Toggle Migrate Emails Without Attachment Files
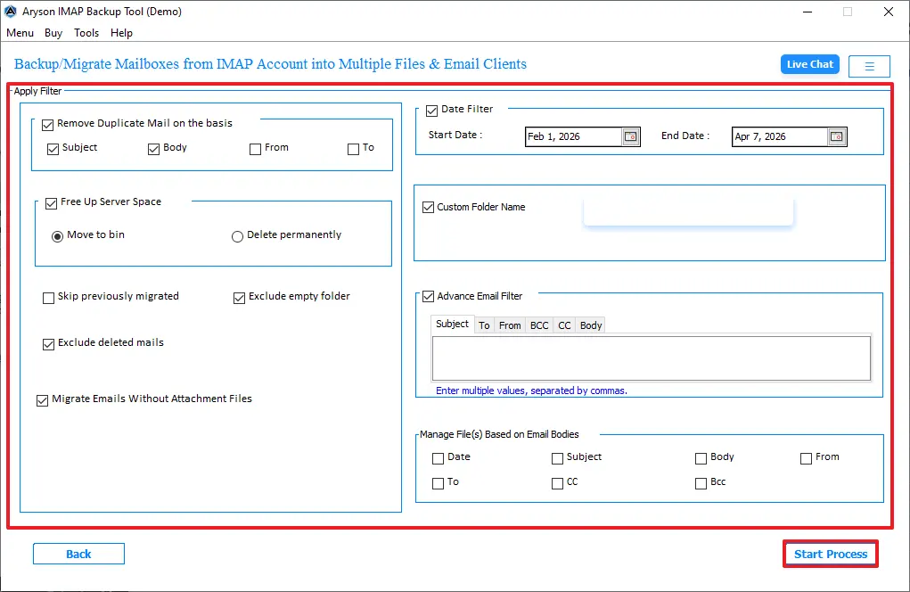The width and height of the screenshot is (910, 592). tap(43, 400)
